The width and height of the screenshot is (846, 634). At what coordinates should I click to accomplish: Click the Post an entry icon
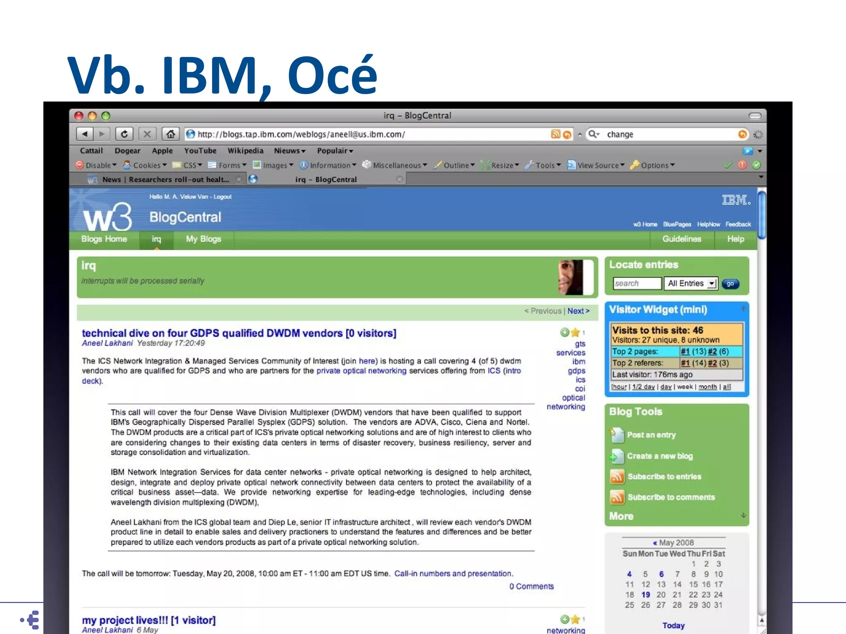[617, 435]
